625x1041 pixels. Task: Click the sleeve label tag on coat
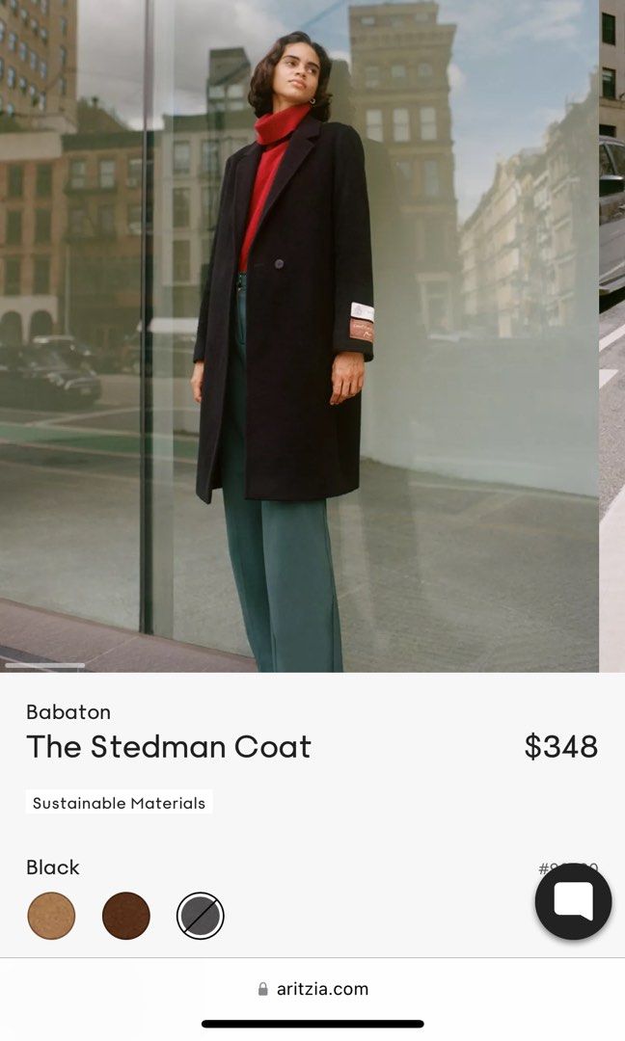tap(362, 322)
